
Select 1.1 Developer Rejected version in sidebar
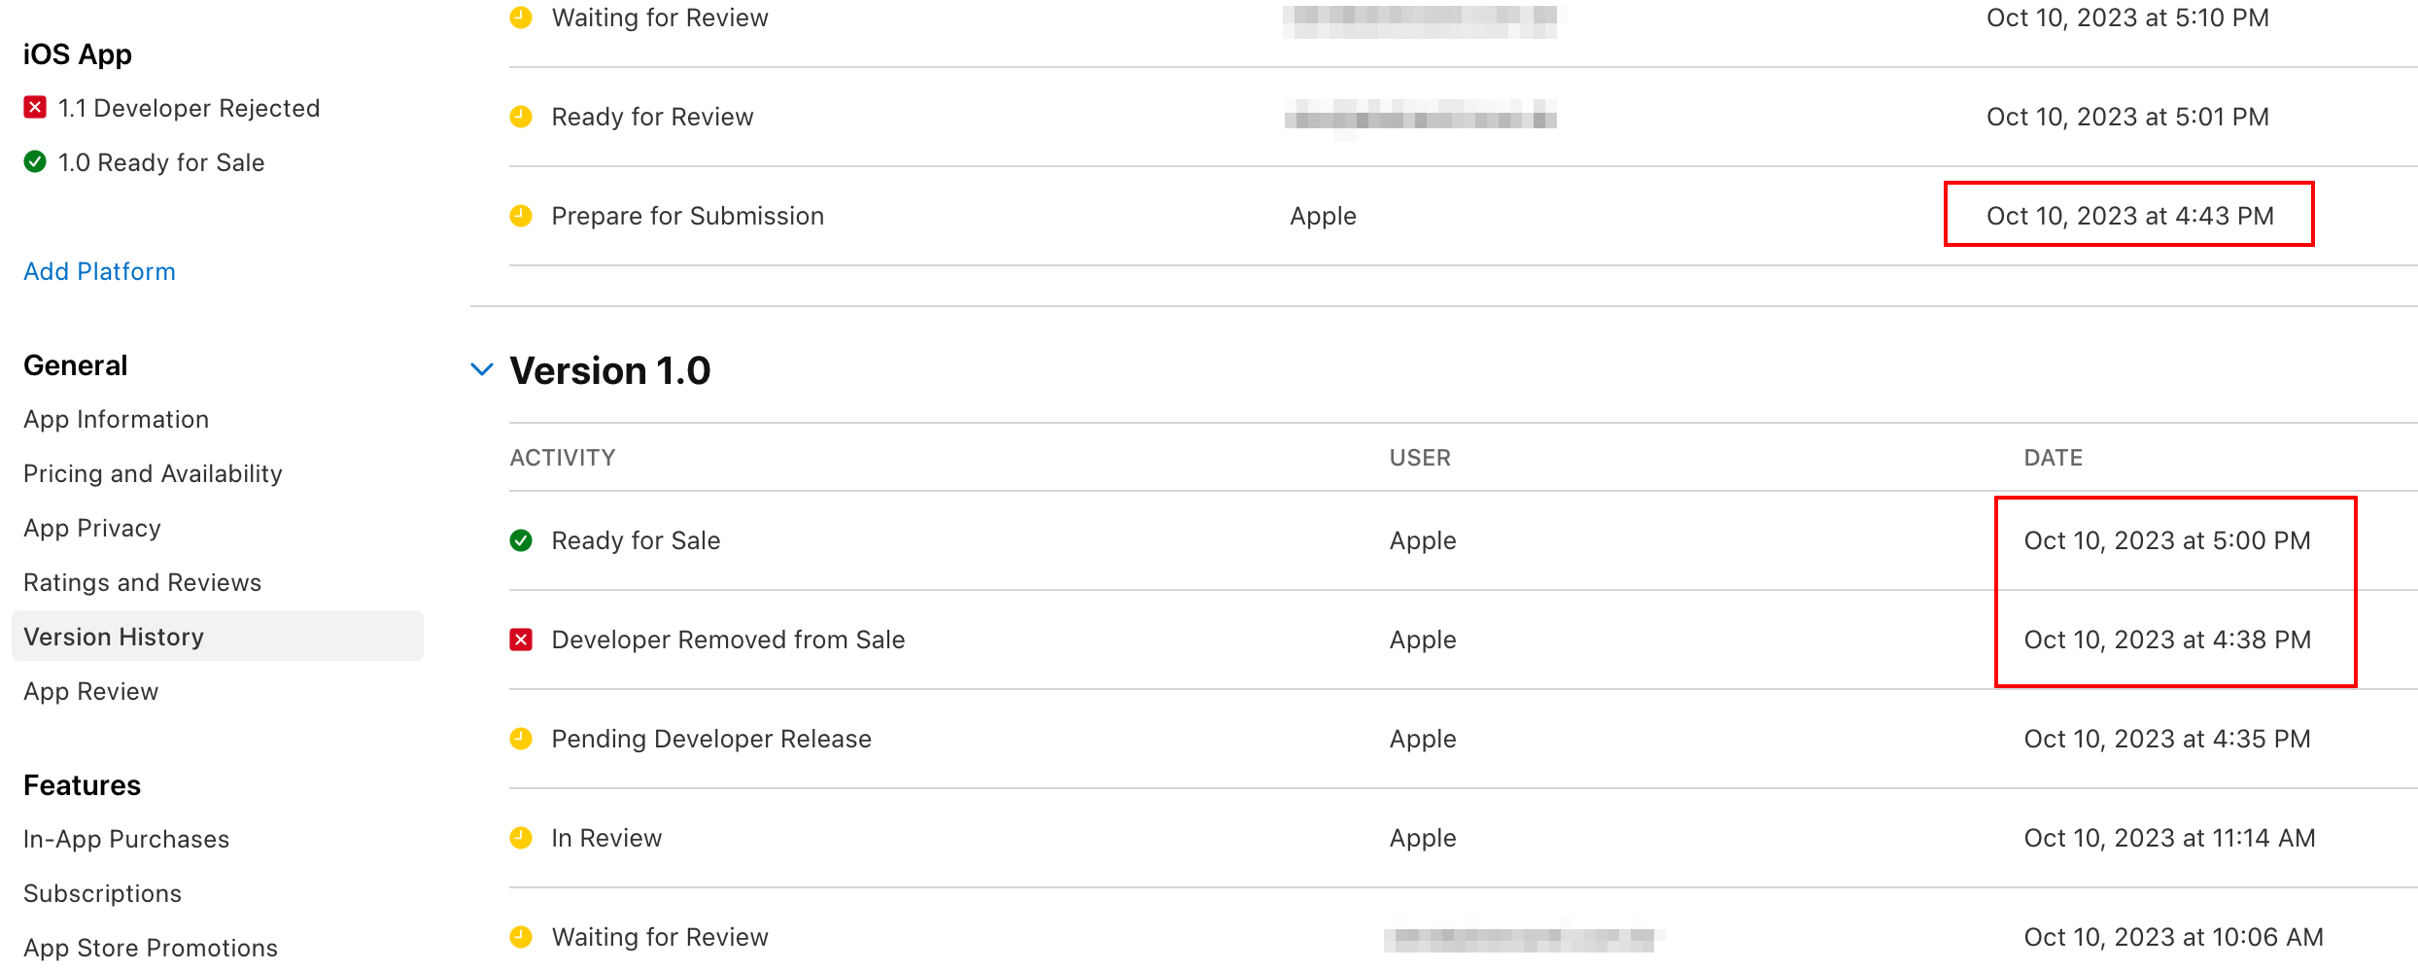[172, 108]
